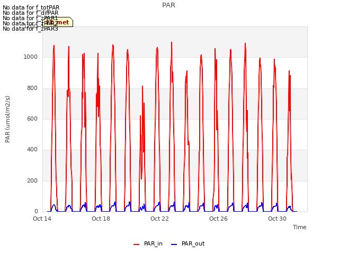Screen dimensions: 339x254
Task: Click the blue PAR_out legend swatch
Action: click(174, 244)
